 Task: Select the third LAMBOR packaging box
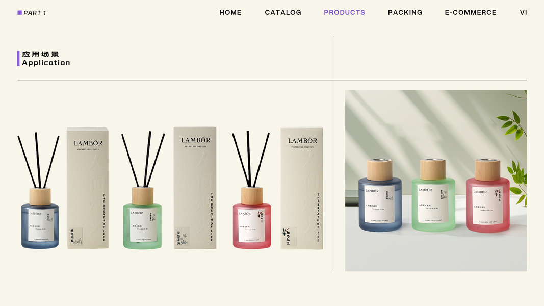pyautogui.click(x=301, y=188)
